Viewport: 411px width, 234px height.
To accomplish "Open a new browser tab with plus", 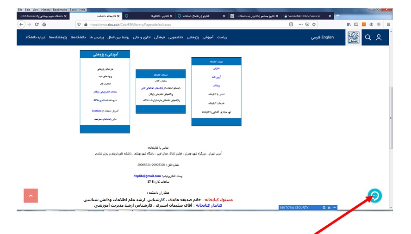I will [337, 16].
